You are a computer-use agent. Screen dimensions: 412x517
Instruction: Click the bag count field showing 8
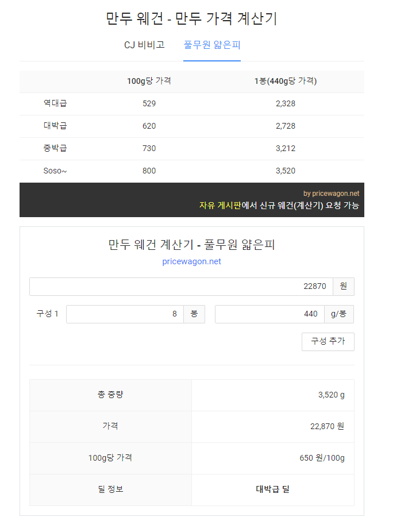click(x=125, y=314)
